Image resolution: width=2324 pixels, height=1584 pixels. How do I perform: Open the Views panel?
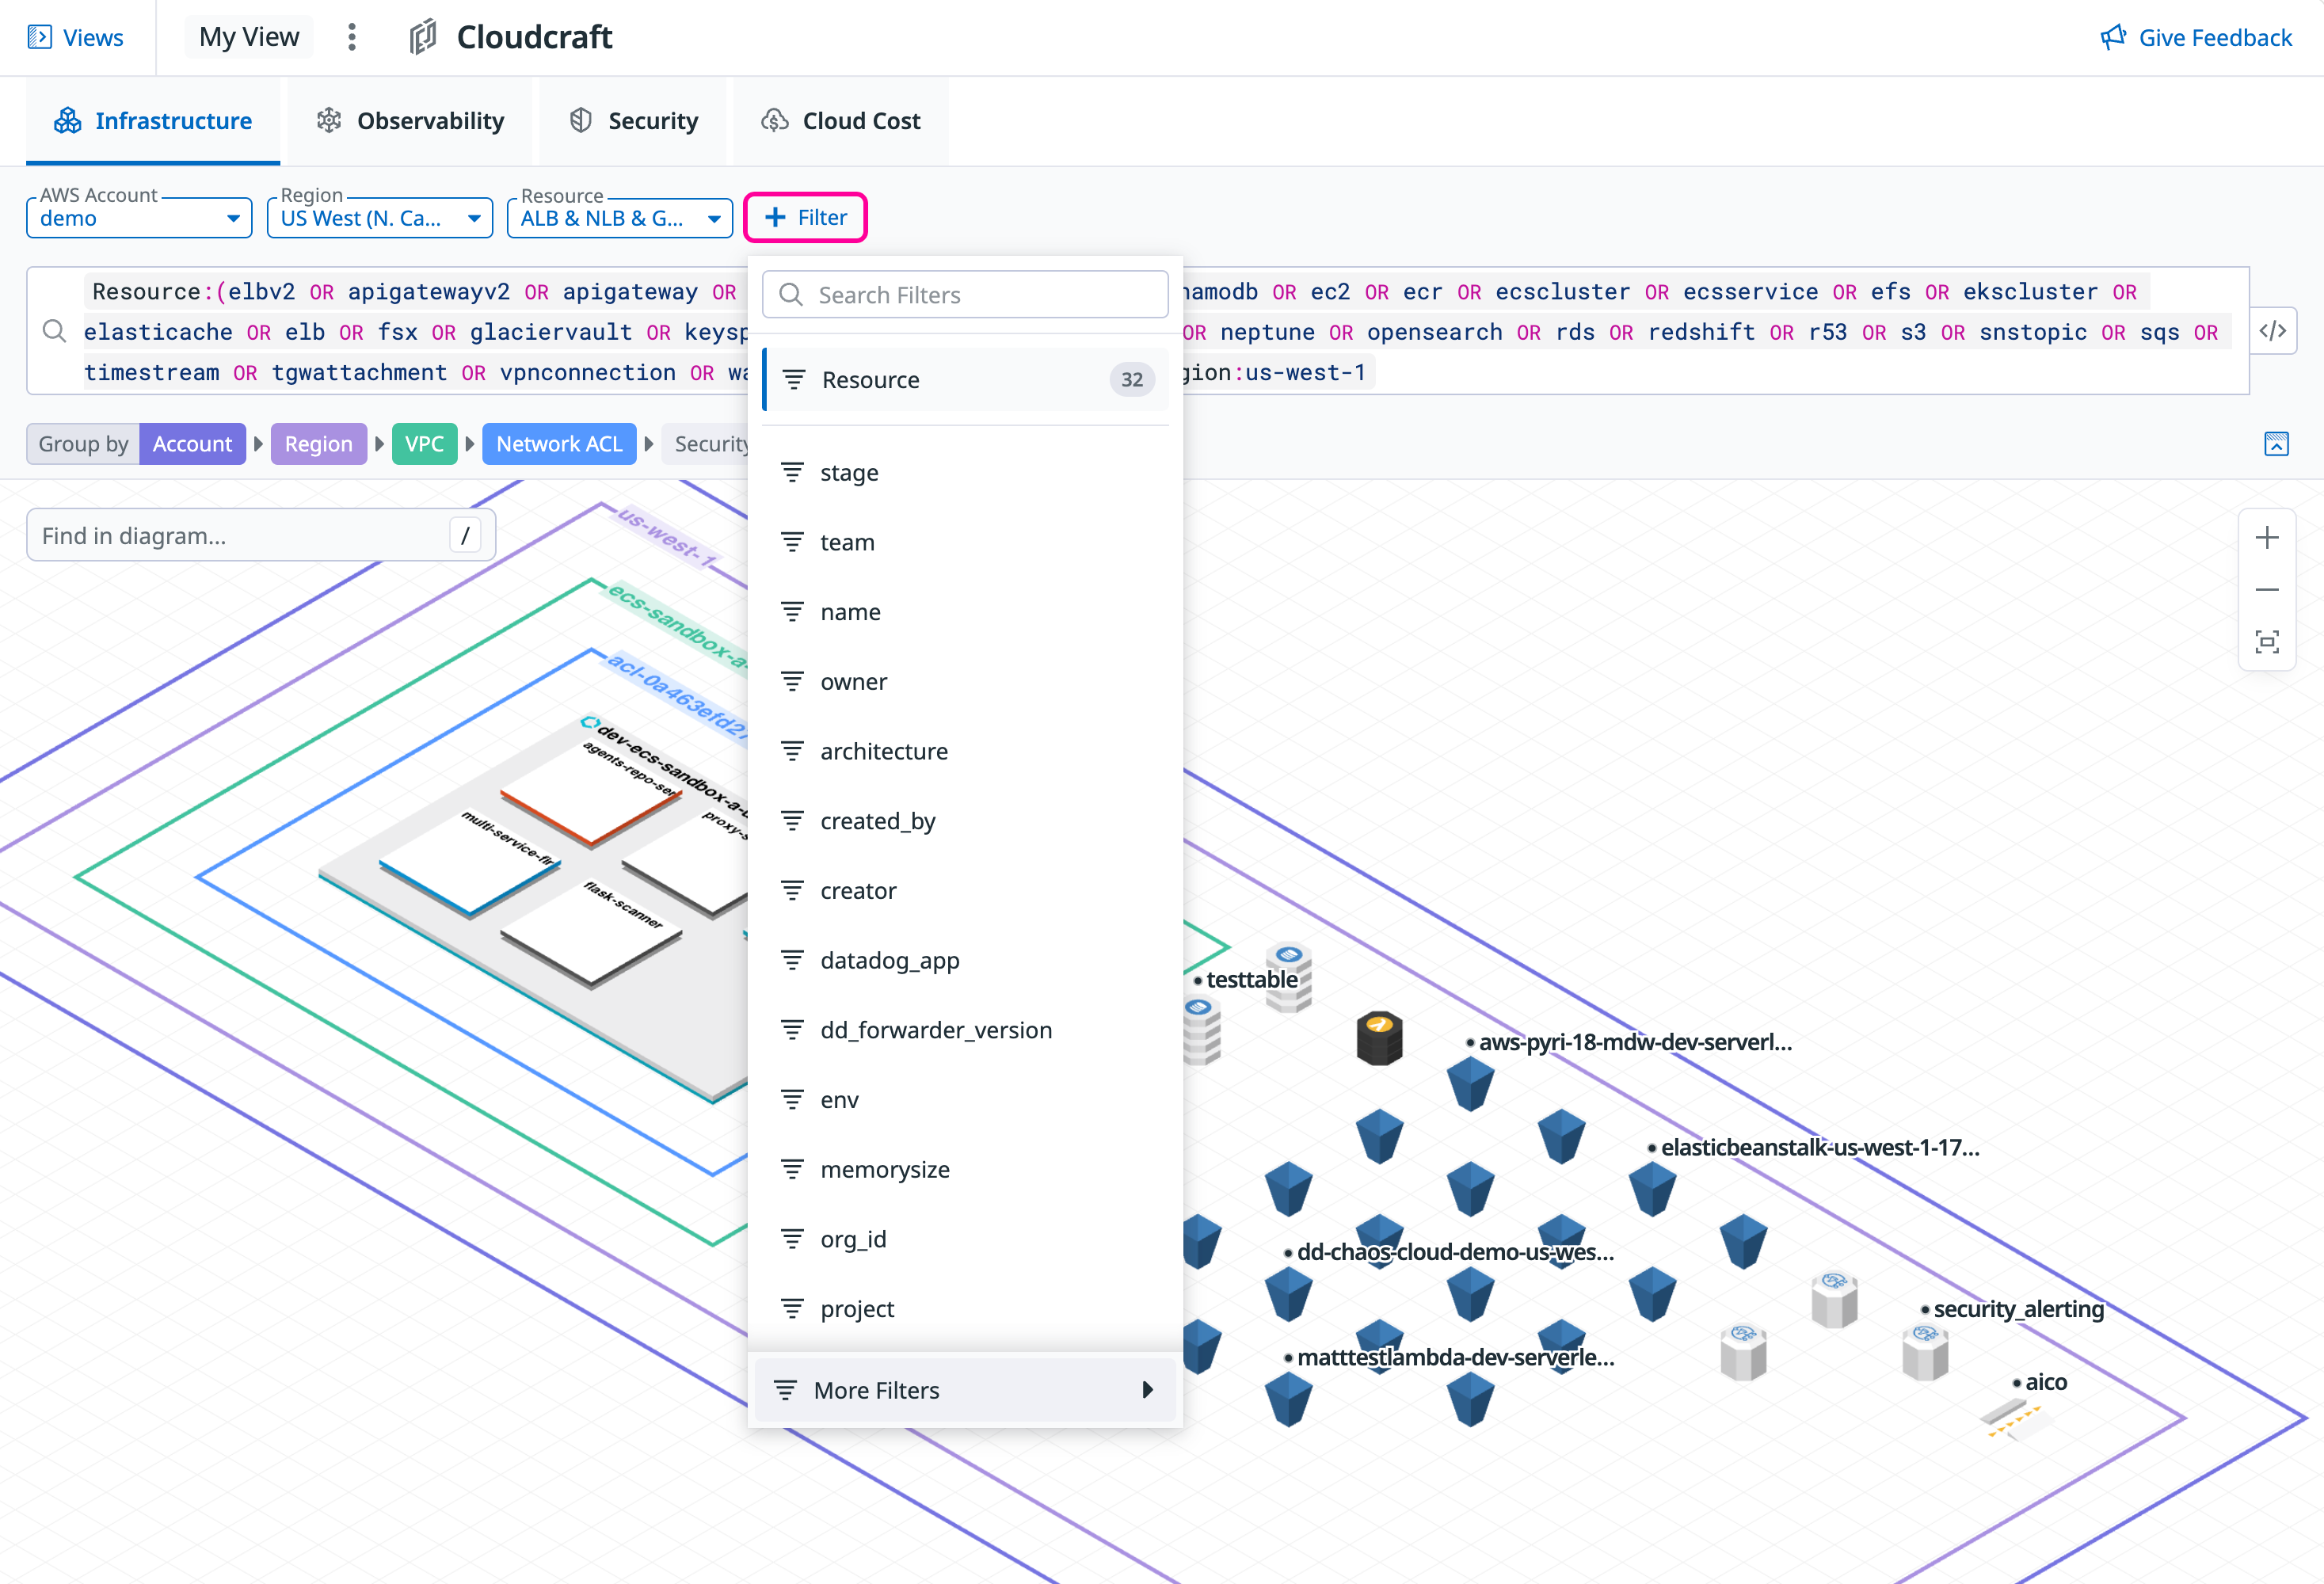pyautogui.click(x=76, y=37)
